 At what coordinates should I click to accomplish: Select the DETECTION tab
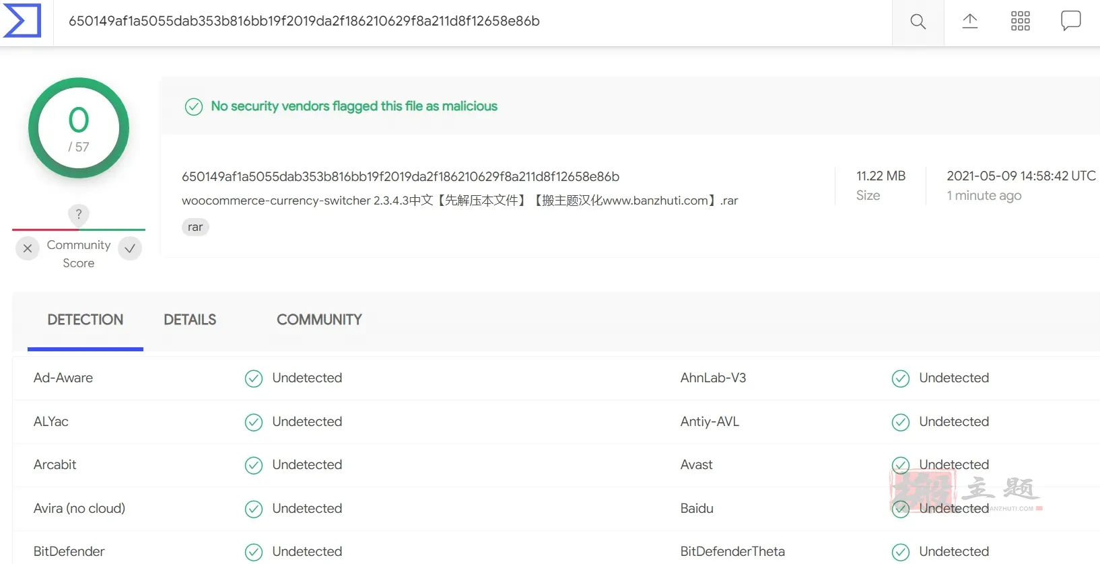[x=85, y=320]
